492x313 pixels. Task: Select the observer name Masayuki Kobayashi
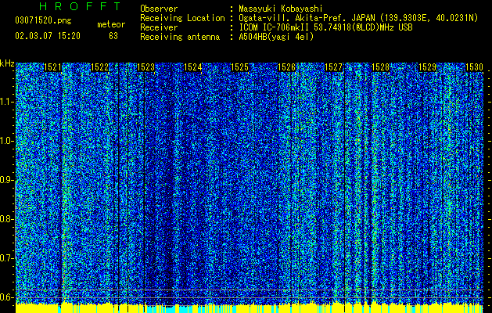click(281, 9)
